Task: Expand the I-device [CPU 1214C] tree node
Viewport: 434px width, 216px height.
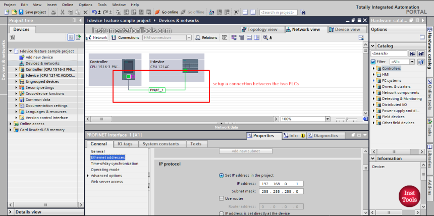Action: pos(16,75)
